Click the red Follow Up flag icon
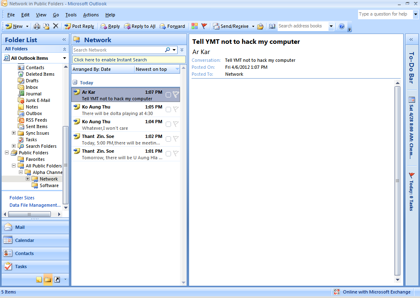 coord(204,26)
